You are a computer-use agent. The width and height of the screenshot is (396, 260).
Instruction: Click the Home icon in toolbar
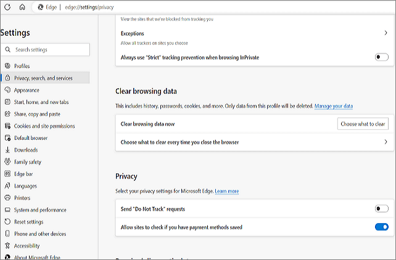click(x=22, y=7)
